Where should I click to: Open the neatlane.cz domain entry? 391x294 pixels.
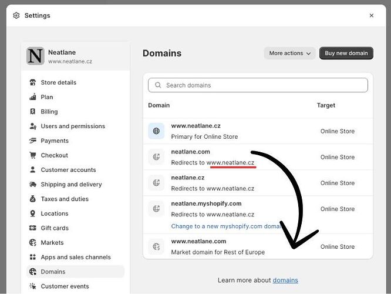point(258,183)
